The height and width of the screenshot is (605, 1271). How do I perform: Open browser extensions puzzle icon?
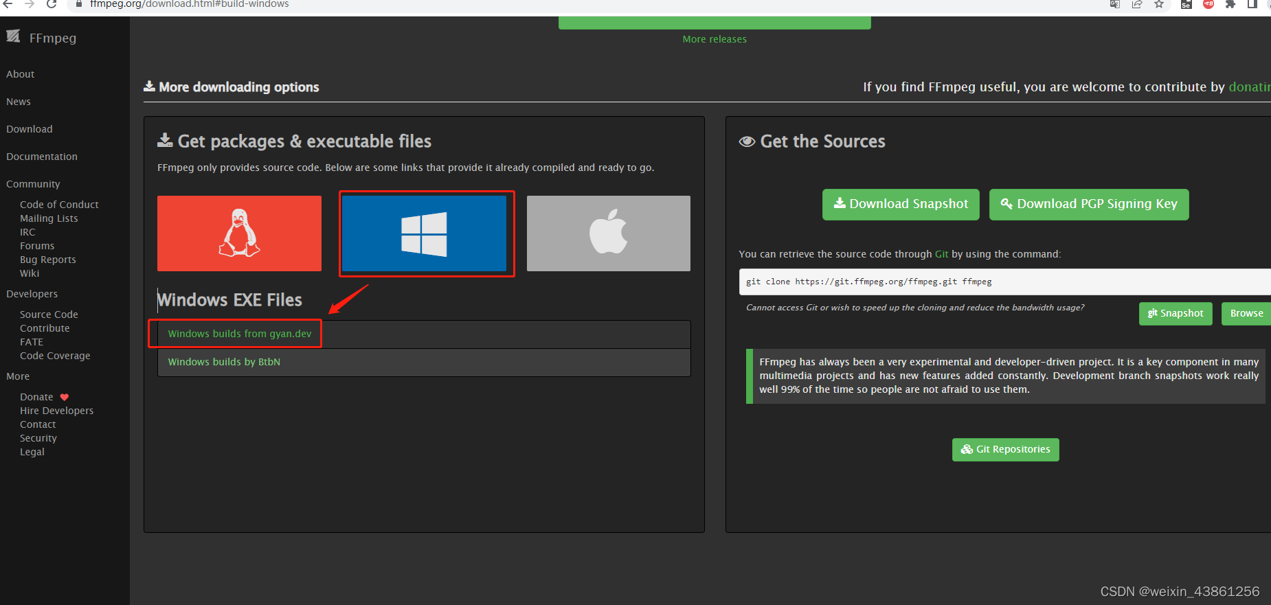1230,4
